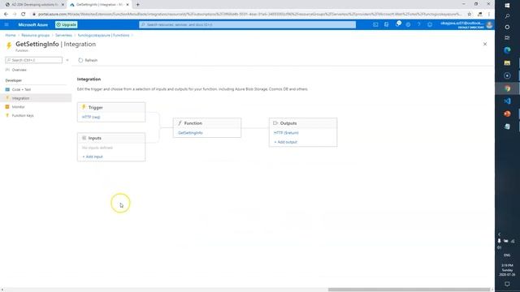Collapse the left menu with the chevron

coord(67,60)
